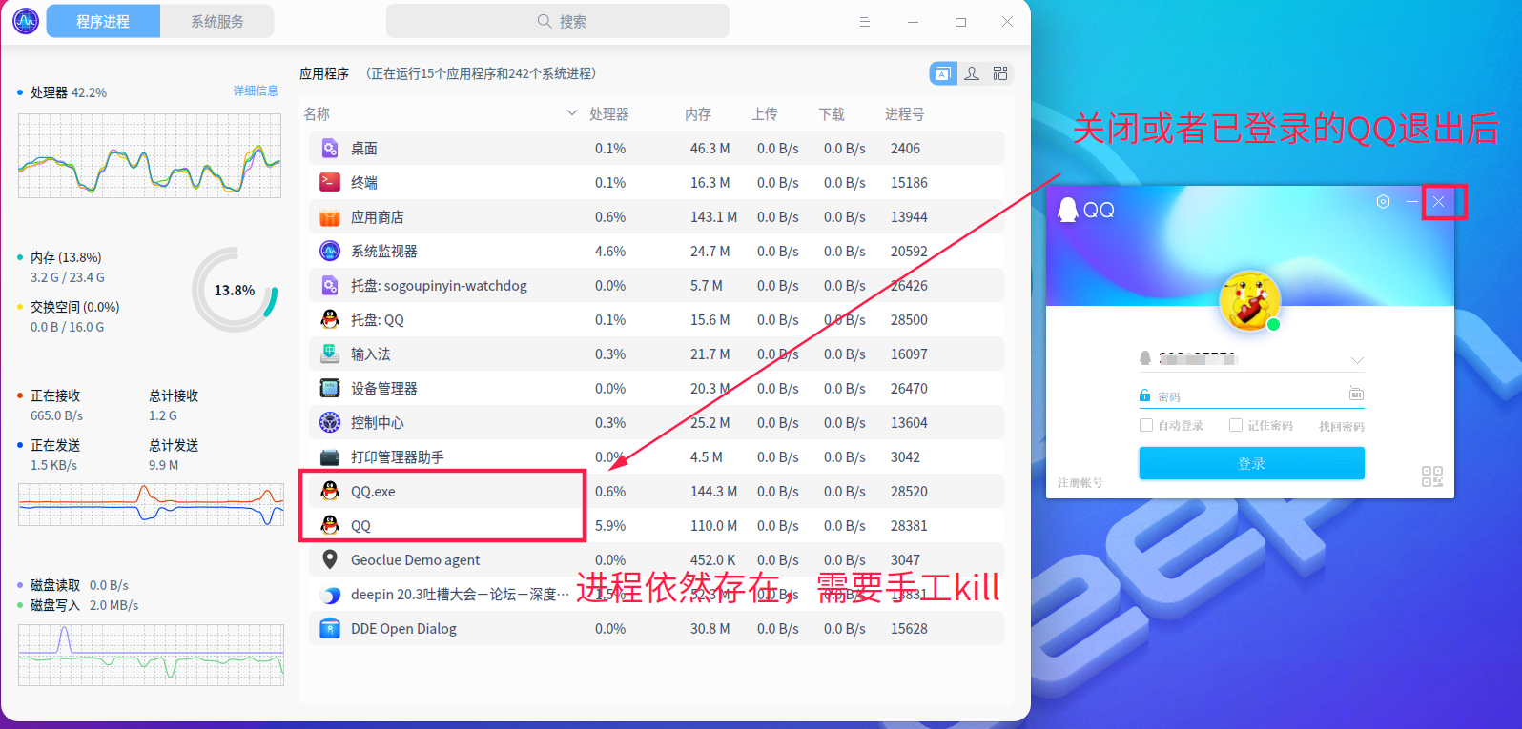
Task: Click CPU value "5.9%"
Action: pyautogui.click(x=610, y=526)
